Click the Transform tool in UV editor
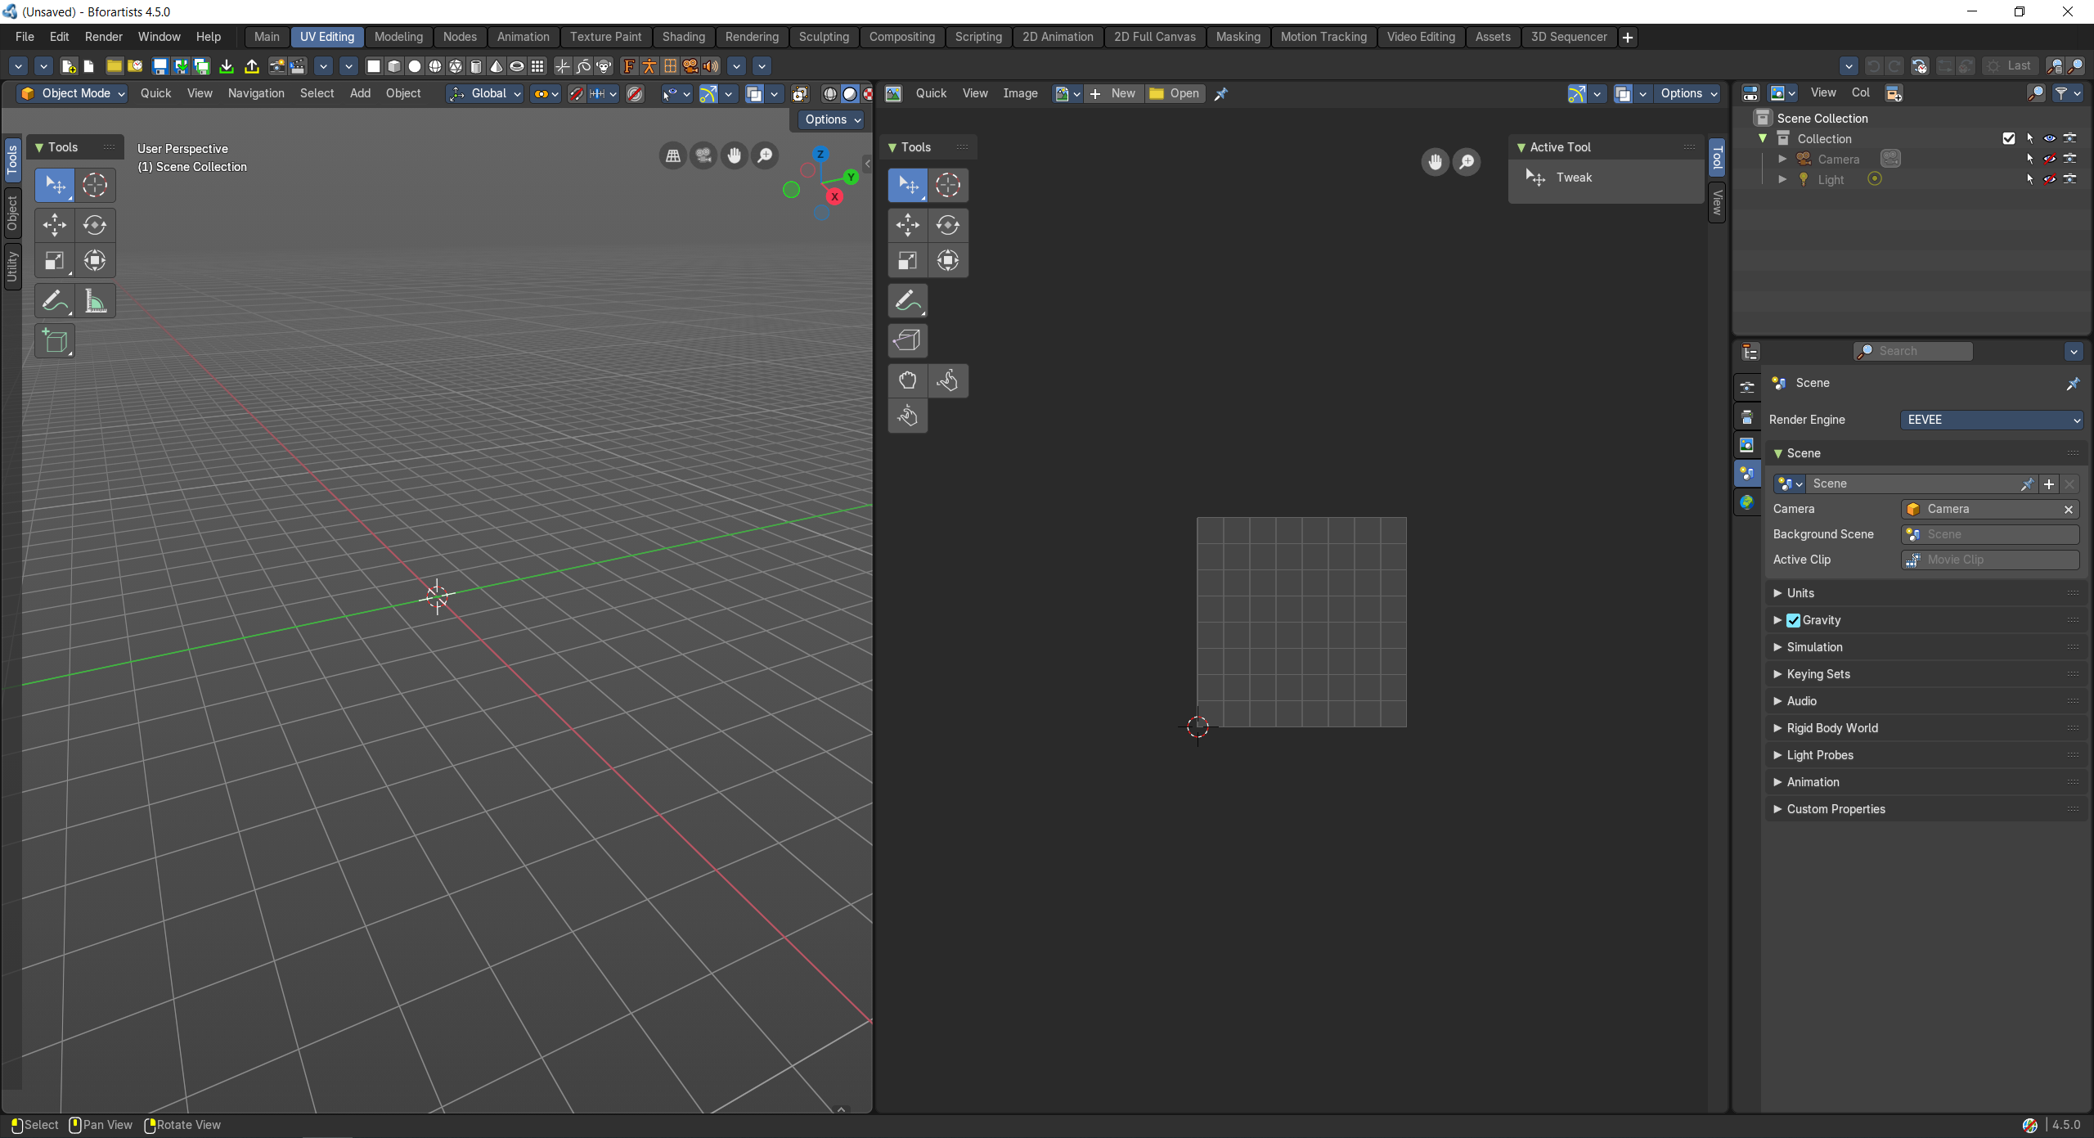This screenshot has height=1138, width=2094. click(x=948, y=261)
